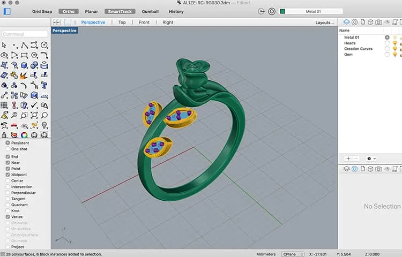
Task: Hide the Creation Curves layer bulb
Action: (x=395, y=49)
